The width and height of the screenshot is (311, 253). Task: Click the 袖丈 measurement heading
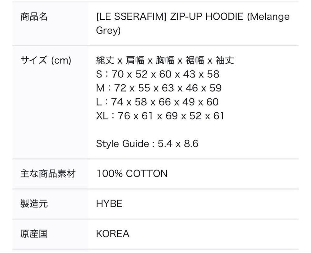pyautogui.click(x=225, y=60)
